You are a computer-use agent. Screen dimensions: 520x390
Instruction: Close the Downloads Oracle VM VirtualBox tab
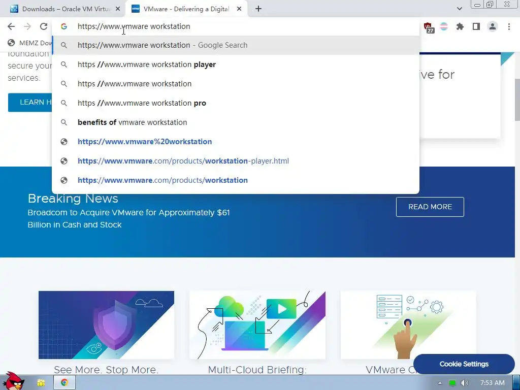click(118, 9)
